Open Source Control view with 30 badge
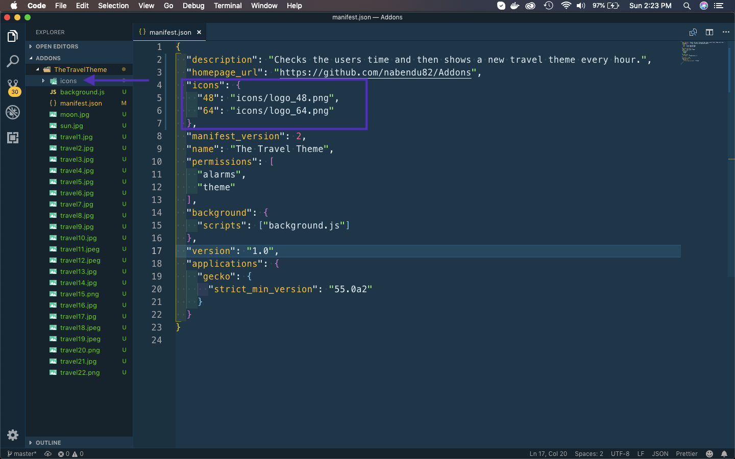 coord(13,87)
